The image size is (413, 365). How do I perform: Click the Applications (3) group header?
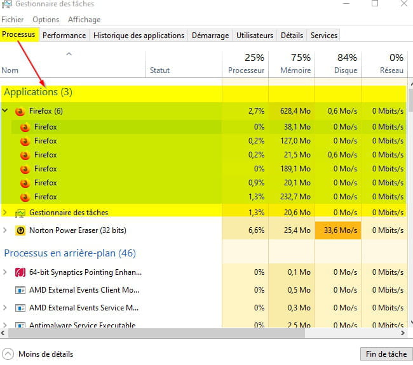pos(38,92)
